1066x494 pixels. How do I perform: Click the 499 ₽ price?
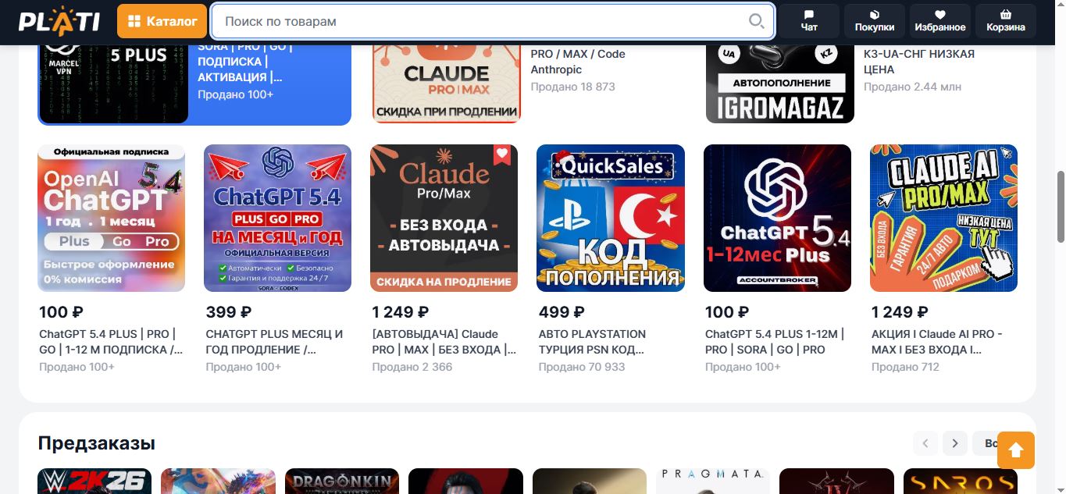pyautogui.click(x=562, y=312)
